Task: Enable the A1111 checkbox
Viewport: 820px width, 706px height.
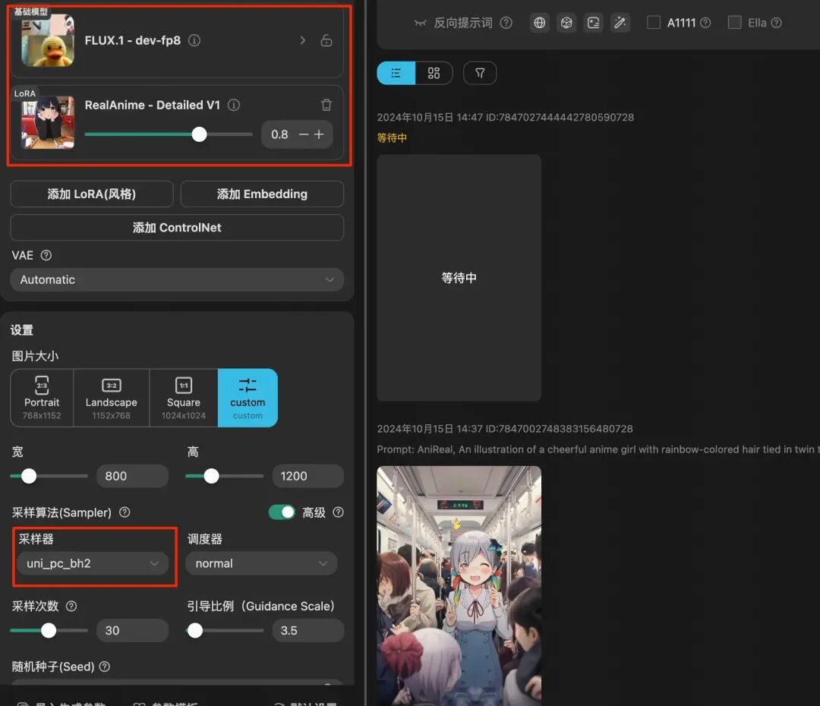Action: [654, 23]
